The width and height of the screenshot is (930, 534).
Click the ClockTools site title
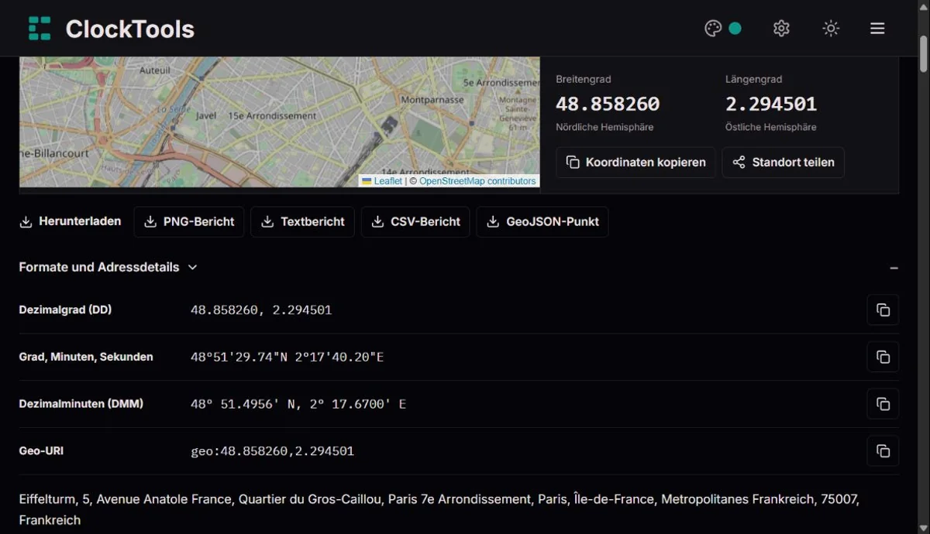(130, 29)
